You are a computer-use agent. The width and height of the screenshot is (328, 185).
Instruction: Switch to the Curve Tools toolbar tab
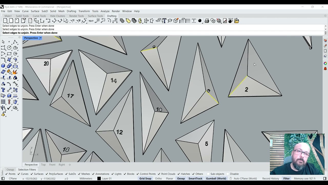click(39, 16)
